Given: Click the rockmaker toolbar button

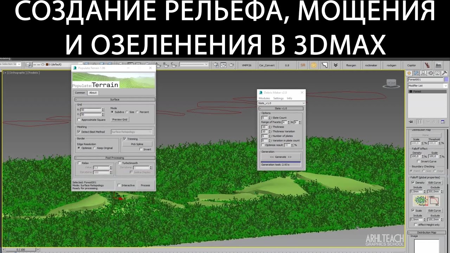Looking at the screenshot, I should (371, 65).
